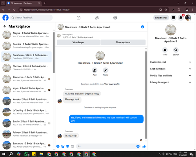Send a thumbs-up like
The width and height of the screenshot is (196, 157).
pyautogui.click(x=144, y=146)
